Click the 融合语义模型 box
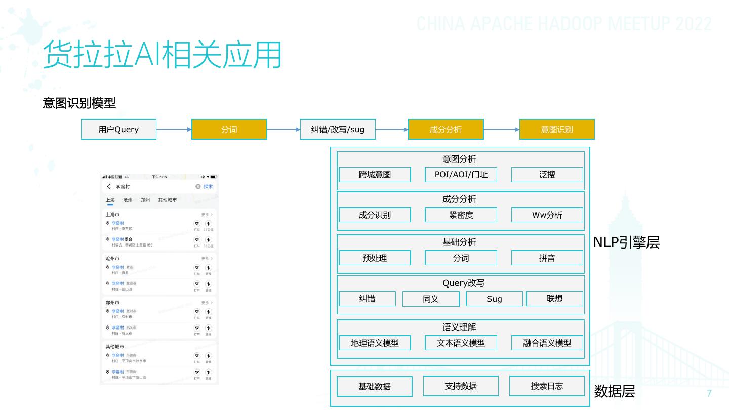This screenshot has width=729, height=410. 547,343
